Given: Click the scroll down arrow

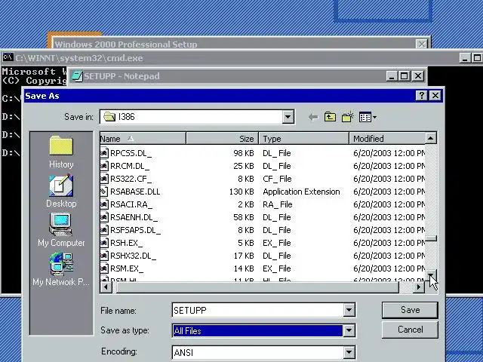Looking at the screenshot, I should coord(431,275).
